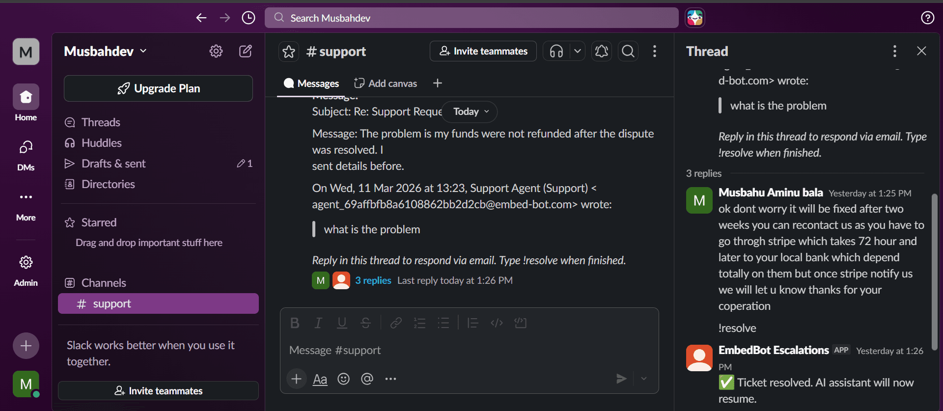Mention someone with the @ icon
The image size is (943, 411).
coord(367,379)
